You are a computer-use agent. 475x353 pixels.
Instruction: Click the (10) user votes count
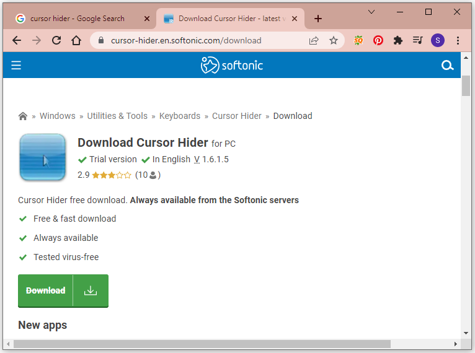148,175
